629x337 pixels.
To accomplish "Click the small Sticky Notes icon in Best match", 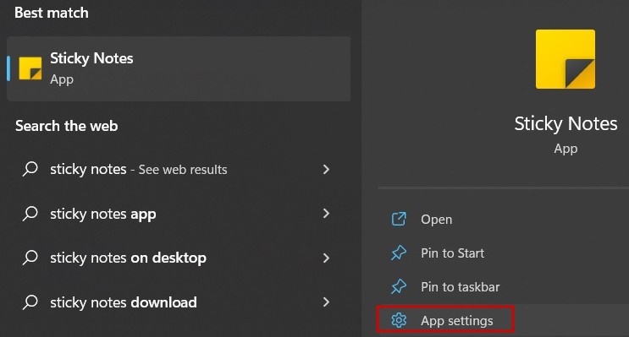I will tap(30, 68).
